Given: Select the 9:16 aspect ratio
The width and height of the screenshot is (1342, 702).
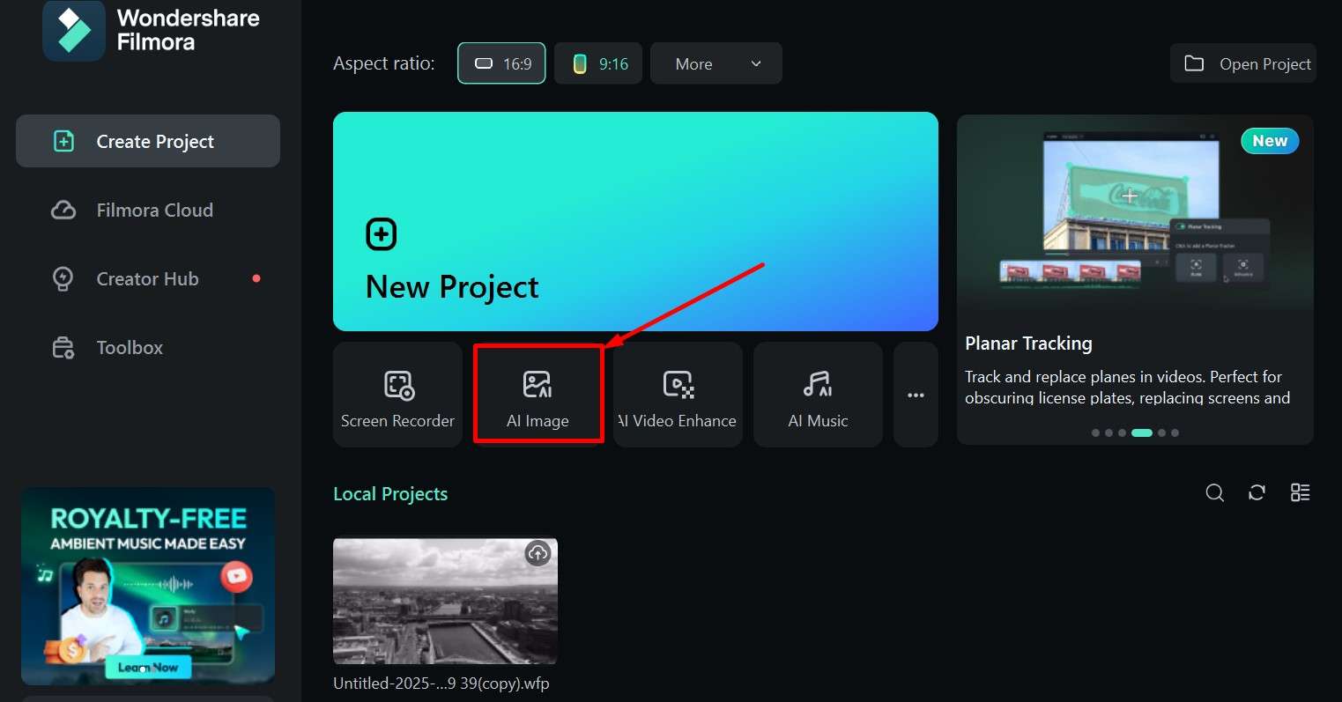Looking at the screenshot, I should [x=598, y=63].
